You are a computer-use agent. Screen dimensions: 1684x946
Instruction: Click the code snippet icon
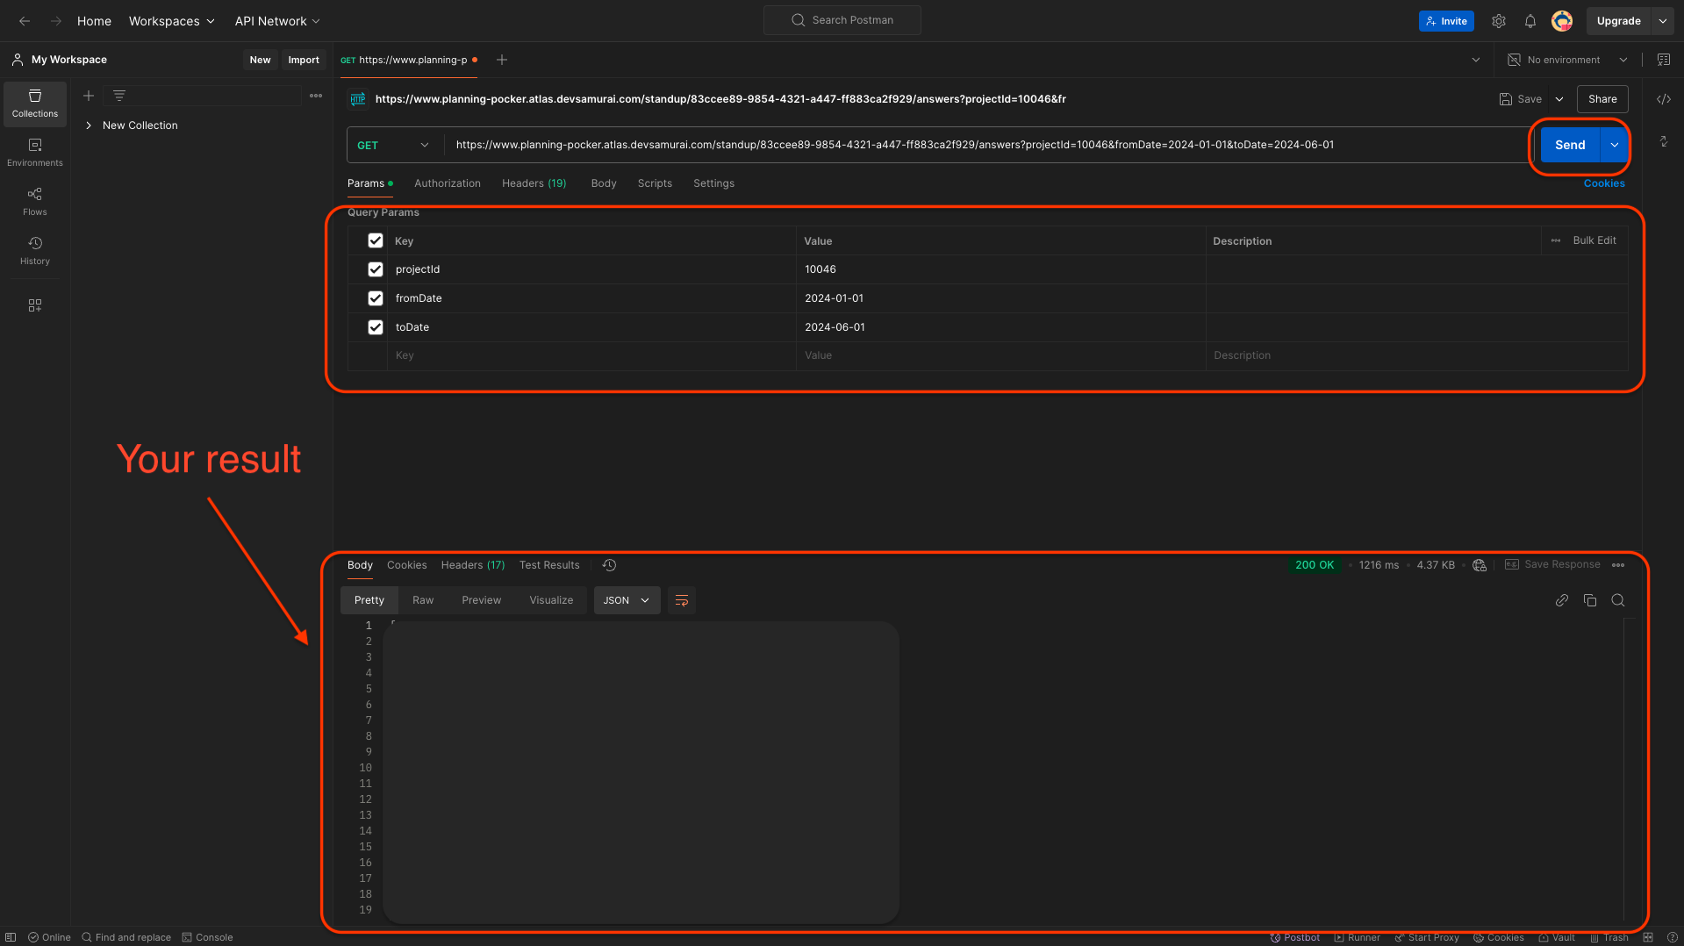point(1663,99)
